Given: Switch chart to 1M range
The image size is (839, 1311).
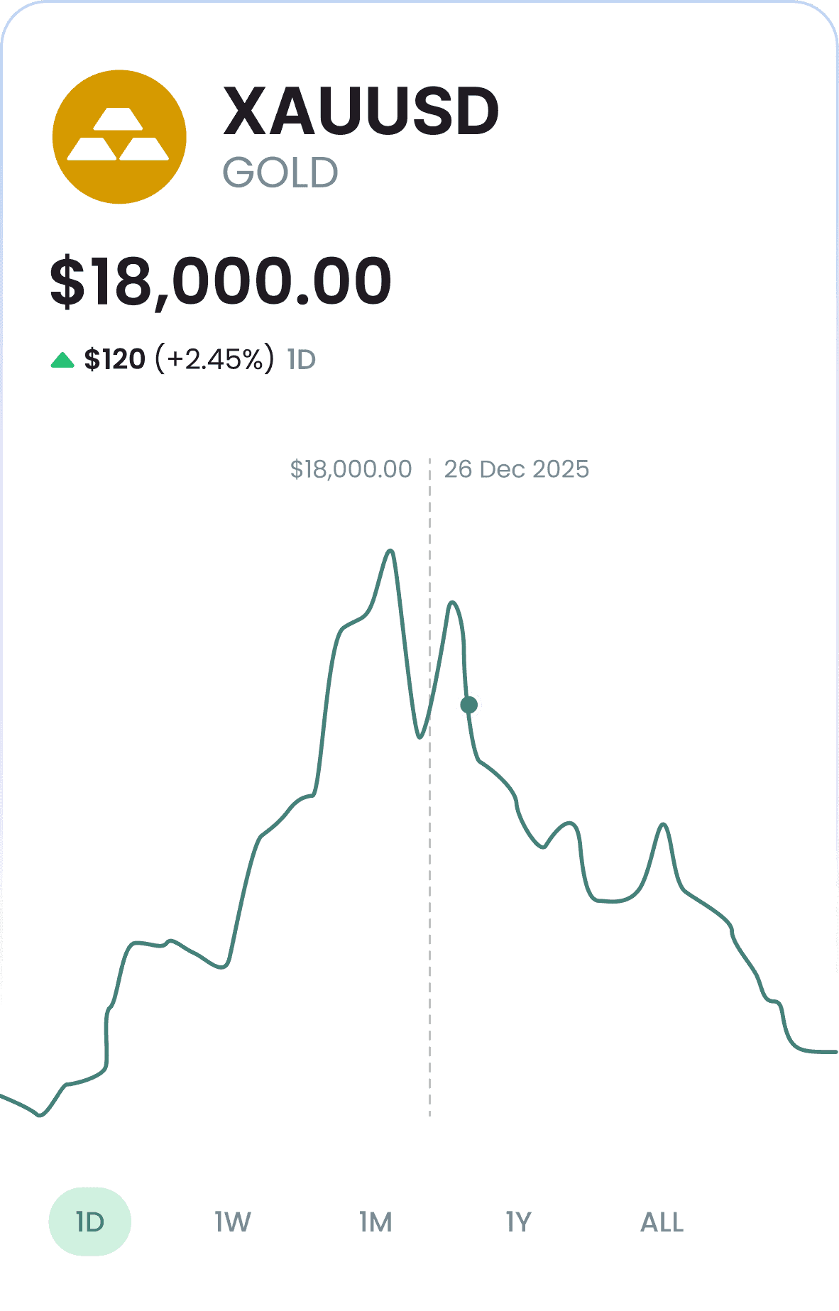Looking at the screenshot, I should (x=375, y=1222).
